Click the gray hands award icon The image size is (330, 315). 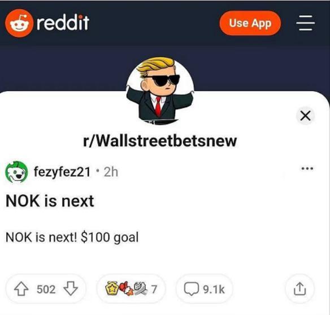coord(140,288)
